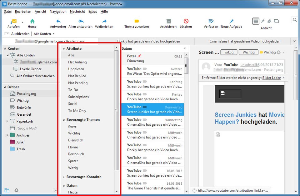Click Bilder Laden link
300x196 pixels.
(x=272, y=78)
